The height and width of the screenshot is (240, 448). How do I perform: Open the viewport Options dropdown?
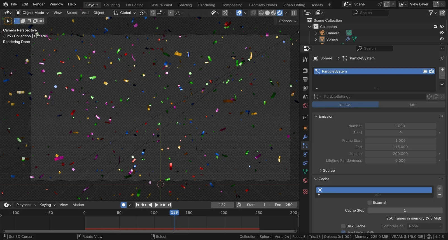pyautogui.click(x=287, y=21)
